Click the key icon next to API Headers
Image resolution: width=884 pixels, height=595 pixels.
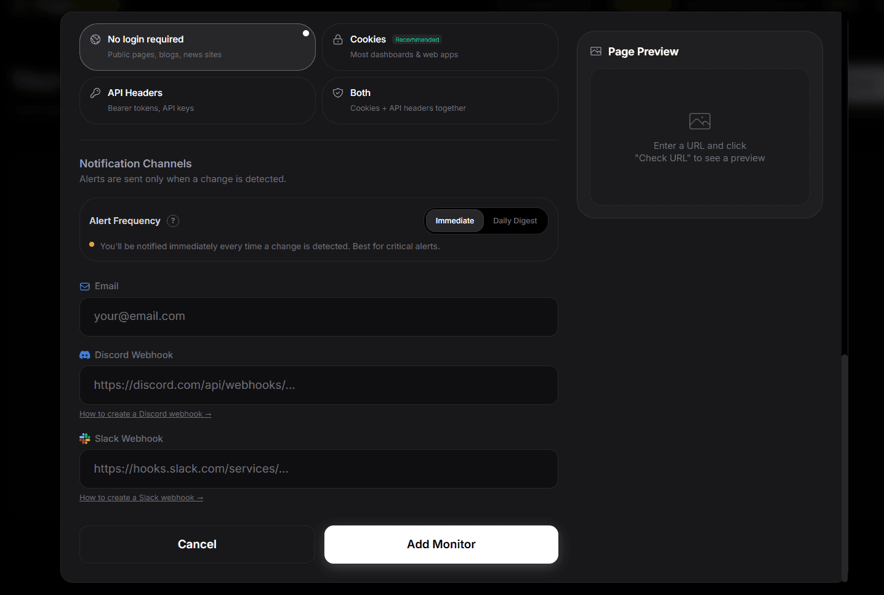click(95, 92)
